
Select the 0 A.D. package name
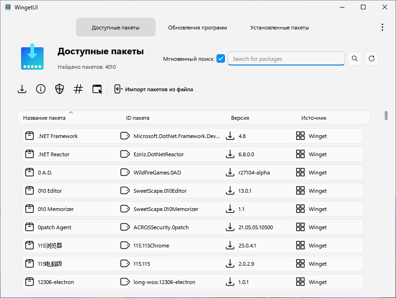[45, 173]
